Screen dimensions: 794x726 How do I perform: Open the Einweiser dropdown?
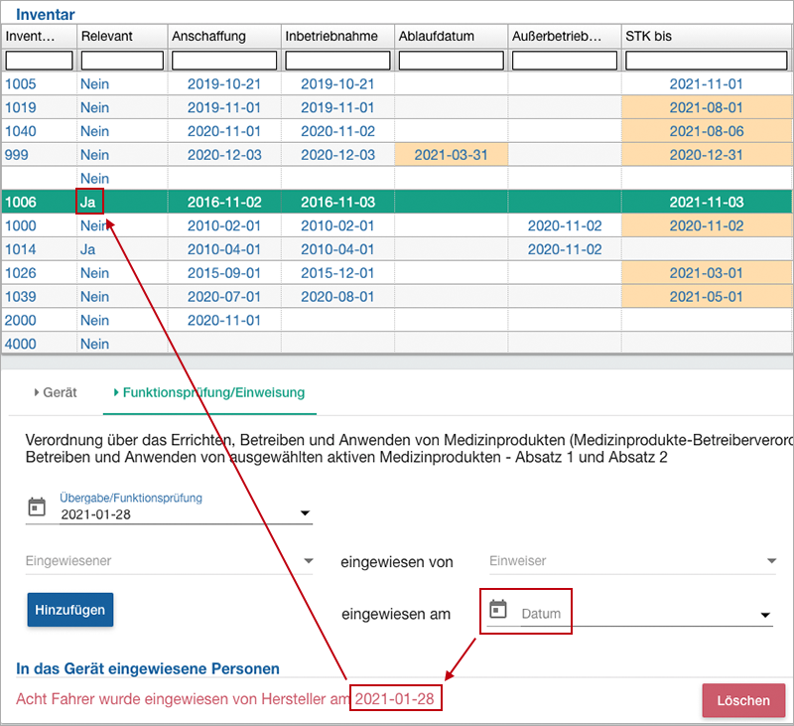tap(632, 561)
